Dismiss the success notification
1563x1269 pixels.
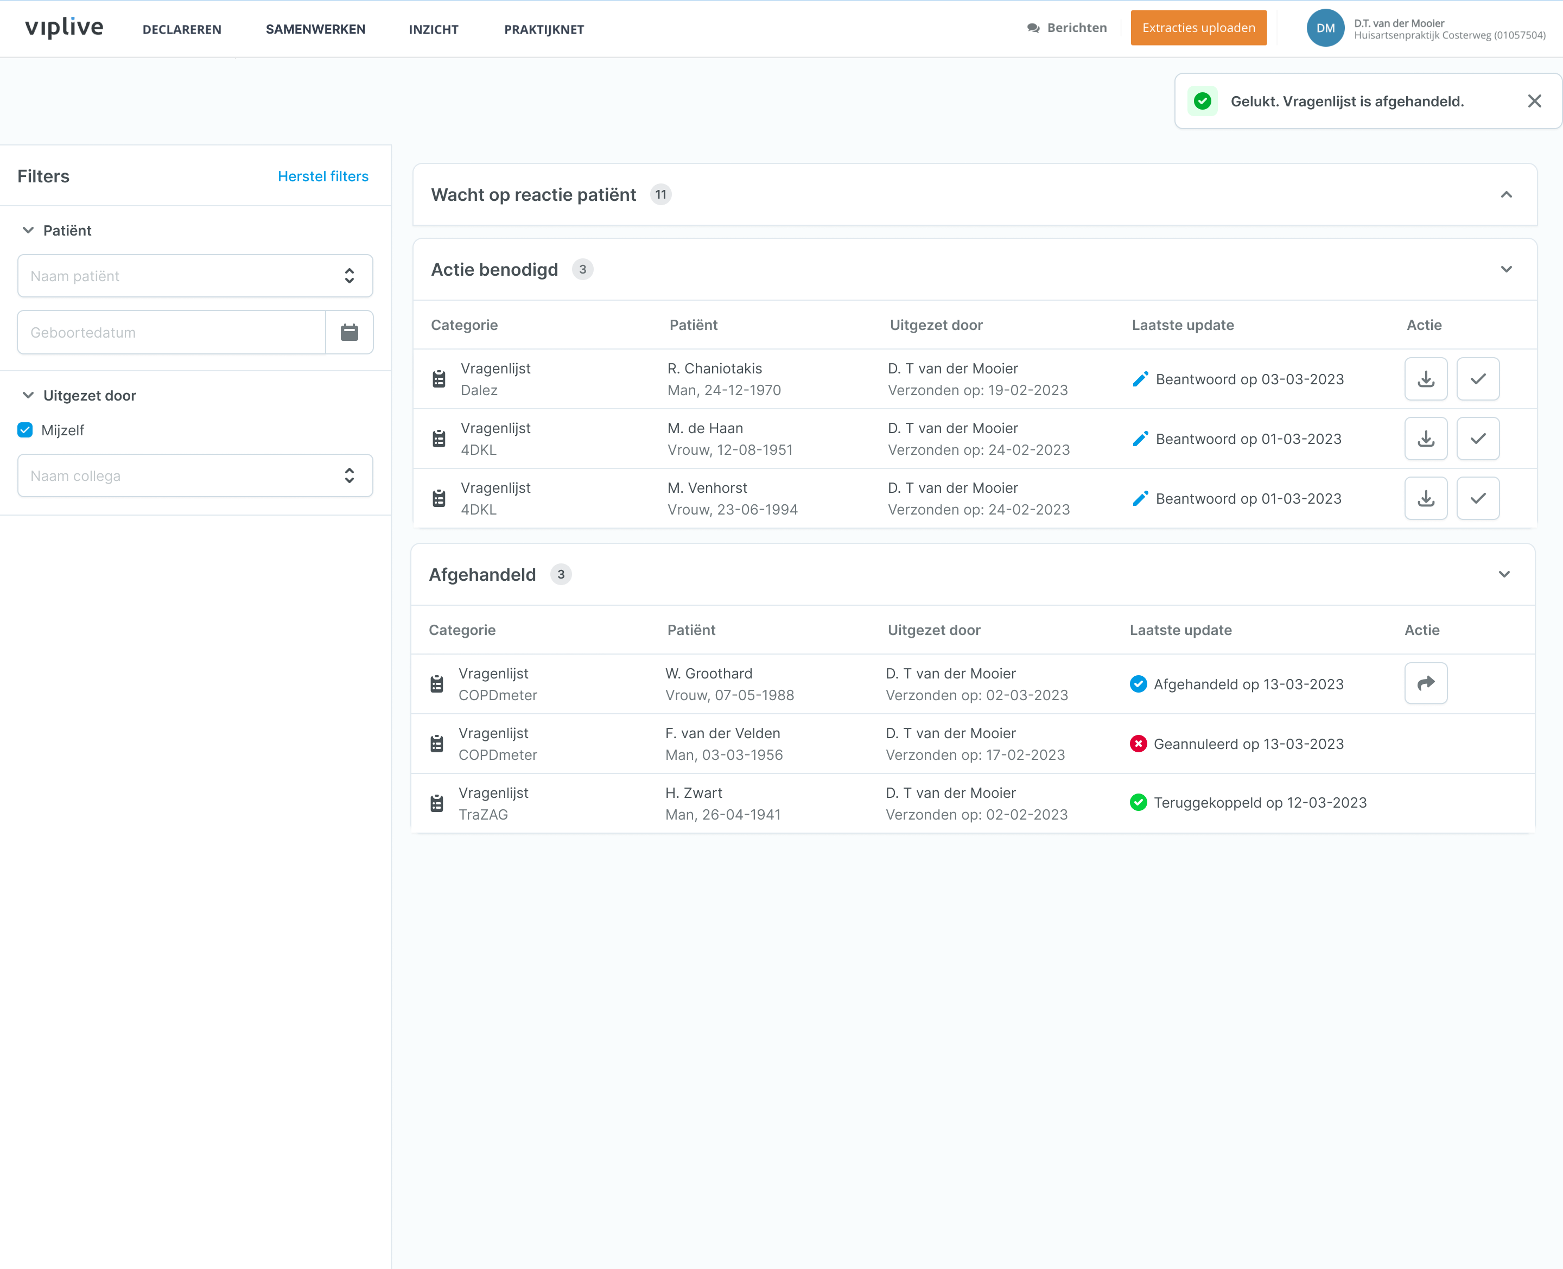click(x=1534, y=101)
